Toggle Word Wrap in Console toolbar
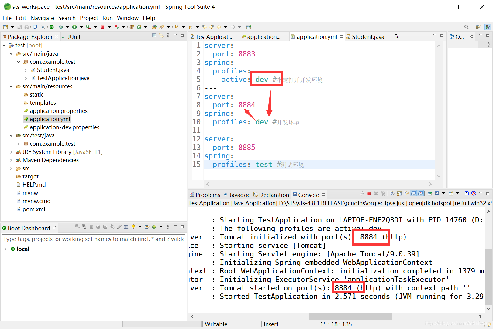 tap(406, 193)
